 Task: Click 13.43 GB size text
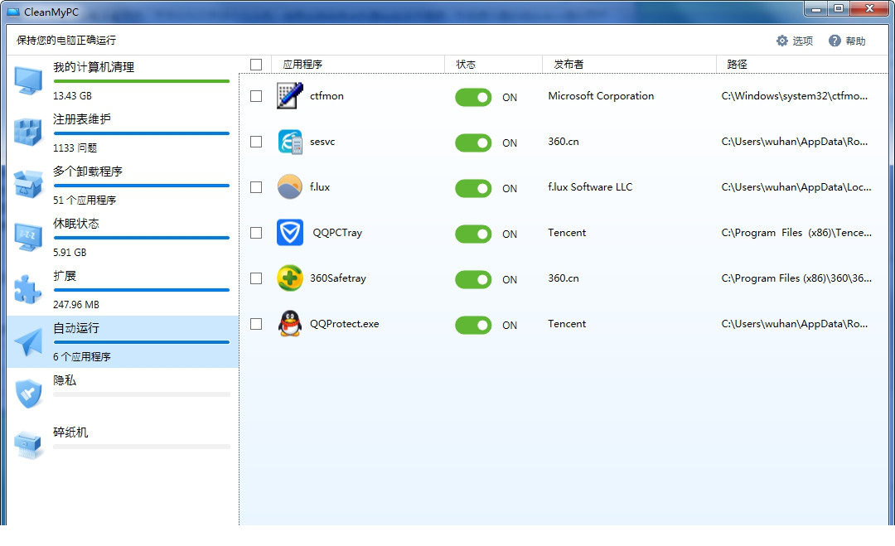(72, 96)
